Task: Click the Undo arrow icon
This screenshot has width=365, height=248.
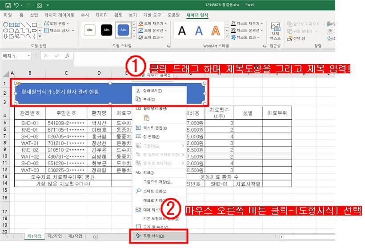Action: tap(16, 5)
